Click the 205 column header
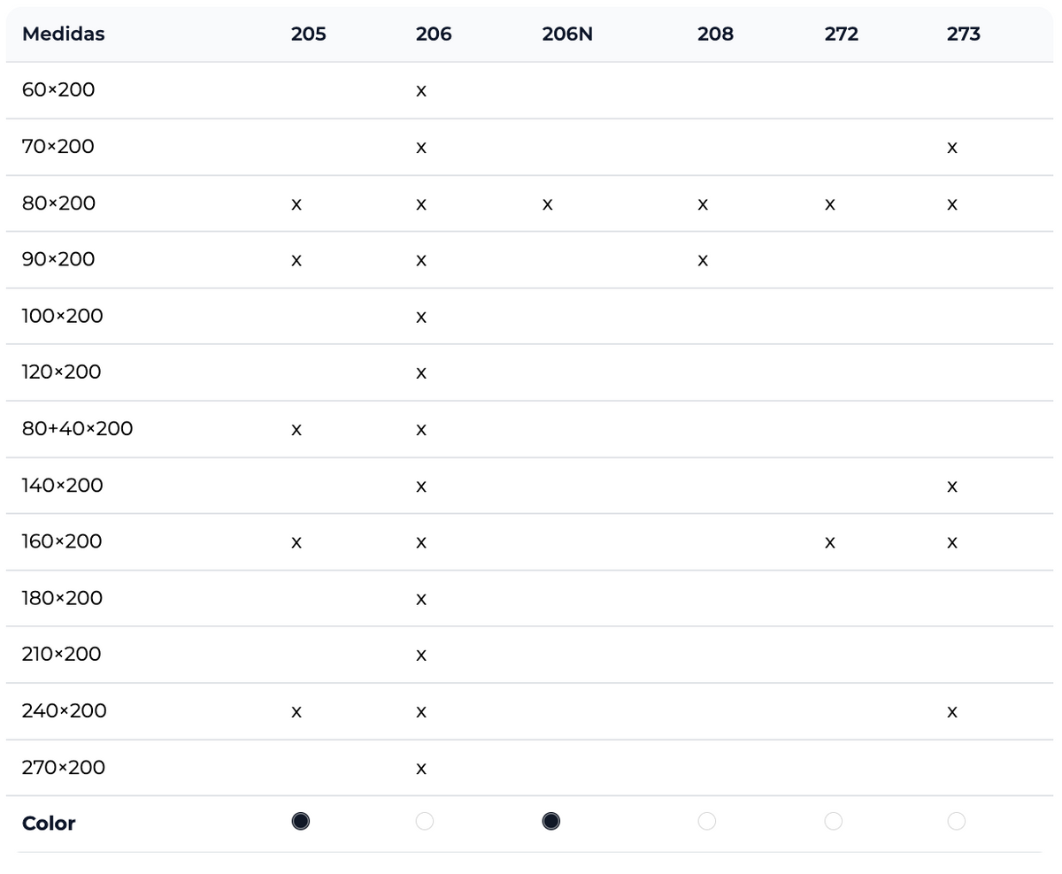This screenshot has width=1062, height=874. point(308,34)
